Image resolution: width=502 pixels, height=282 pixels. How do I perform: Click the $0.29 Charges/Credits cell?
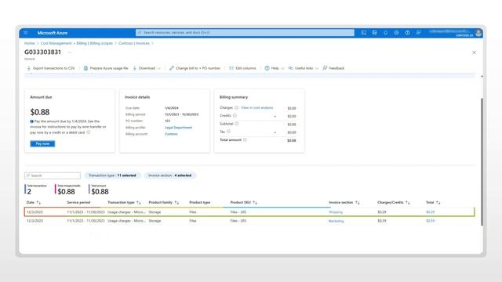click(x=382, y=212)
